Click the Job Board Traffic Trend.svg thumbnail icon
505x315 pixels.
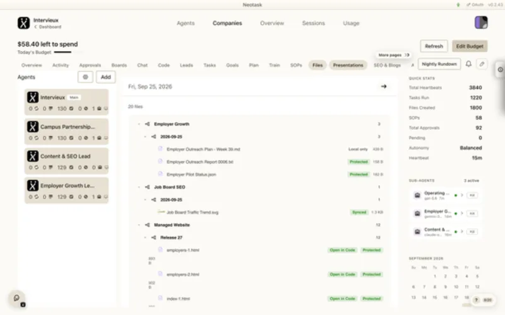[161, 212]
